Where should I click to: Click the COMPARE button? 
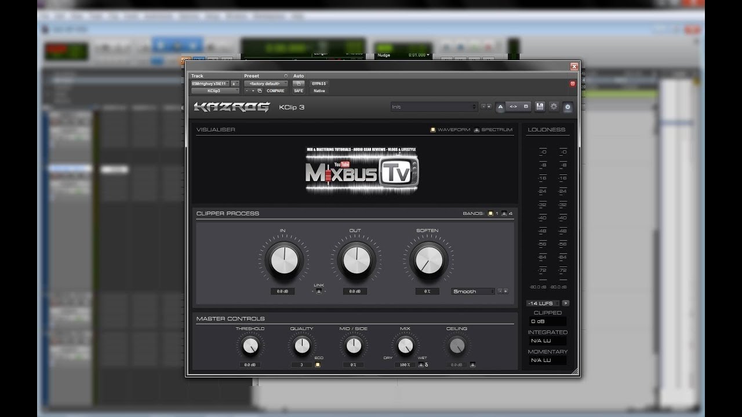275,91
